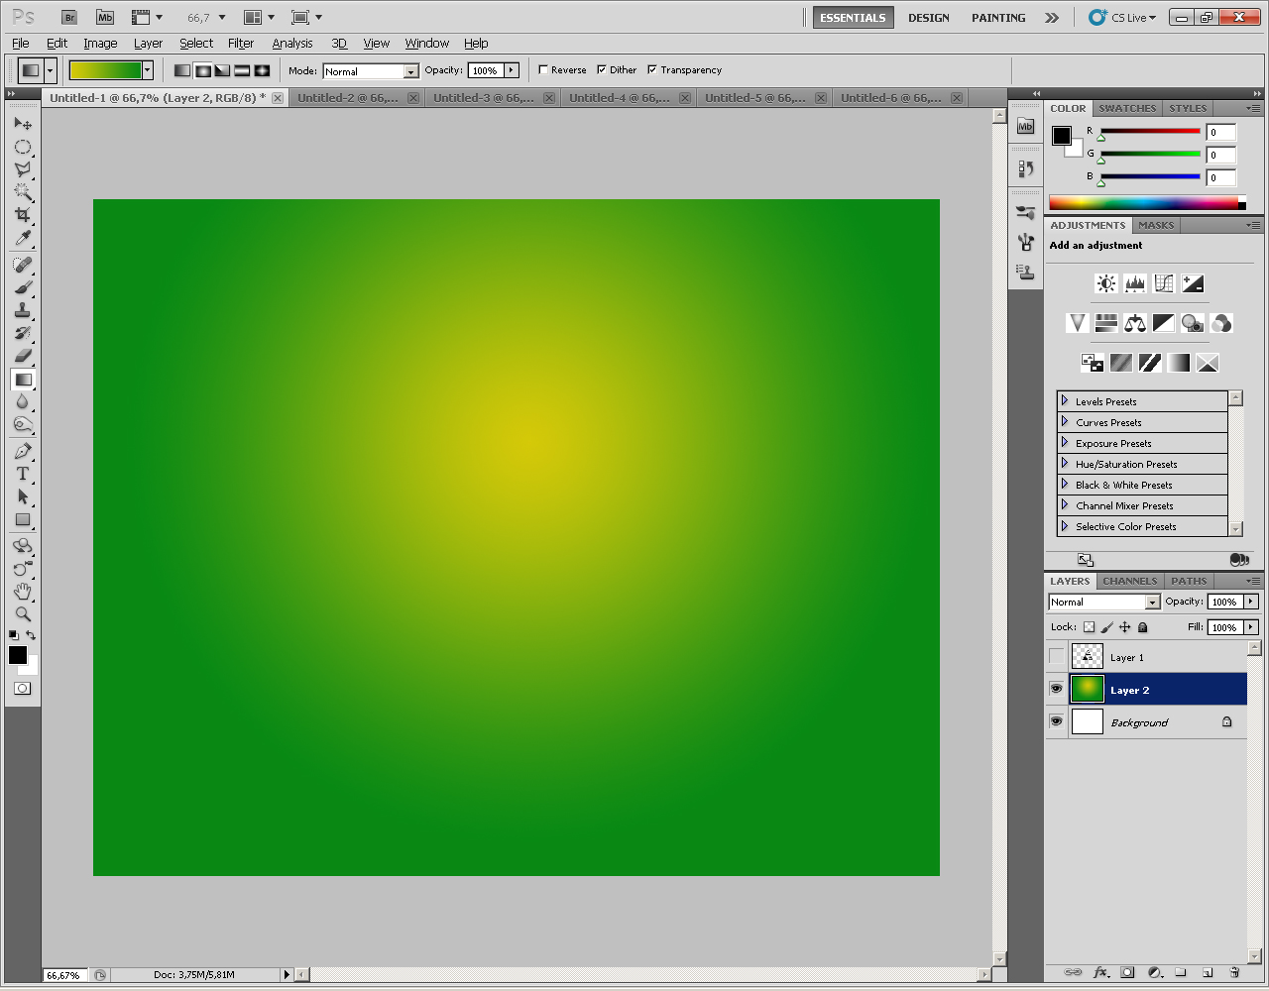Open the Filter menu
This screenshot has width=1269, height=991.
pos(241,43)
